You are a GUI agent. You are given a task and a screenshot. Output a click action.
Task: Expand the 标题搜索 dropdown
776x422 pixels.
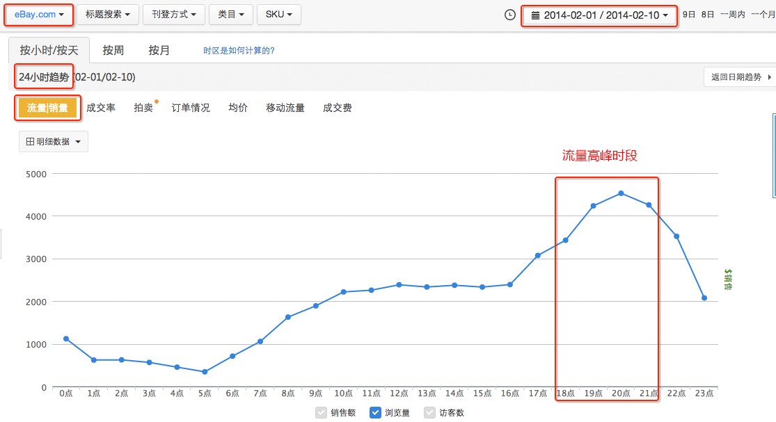tap(107, 15)
